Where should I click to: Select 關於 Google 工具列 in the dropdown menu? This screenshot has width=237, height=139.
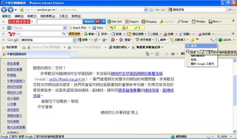202,64
